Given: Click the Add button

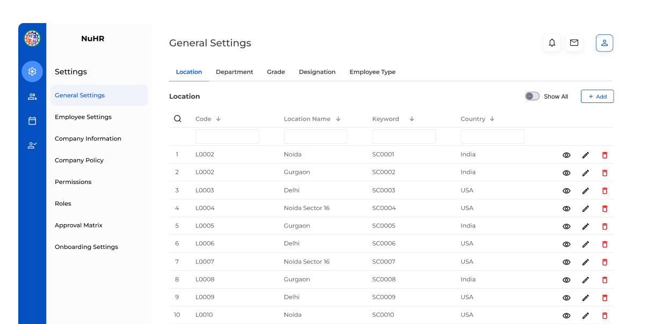Looking at the screenshot, I should [x=597, y=97].
